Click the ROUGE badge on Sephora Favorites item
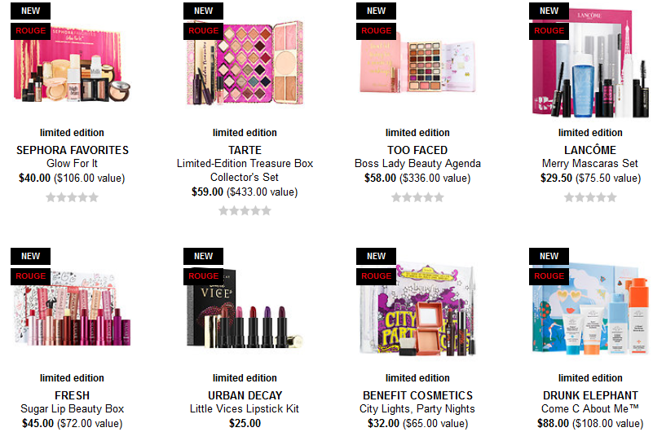Image resolution: width=653 pixels, height=432 pixels. click(x=30, y=31)
